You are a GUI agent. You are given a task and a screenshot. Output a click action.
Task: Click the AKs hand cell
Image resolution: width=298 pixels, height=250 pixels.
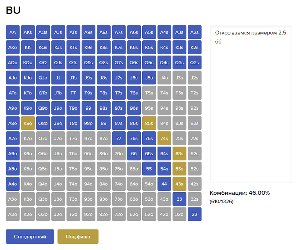(x=28, y=32)
